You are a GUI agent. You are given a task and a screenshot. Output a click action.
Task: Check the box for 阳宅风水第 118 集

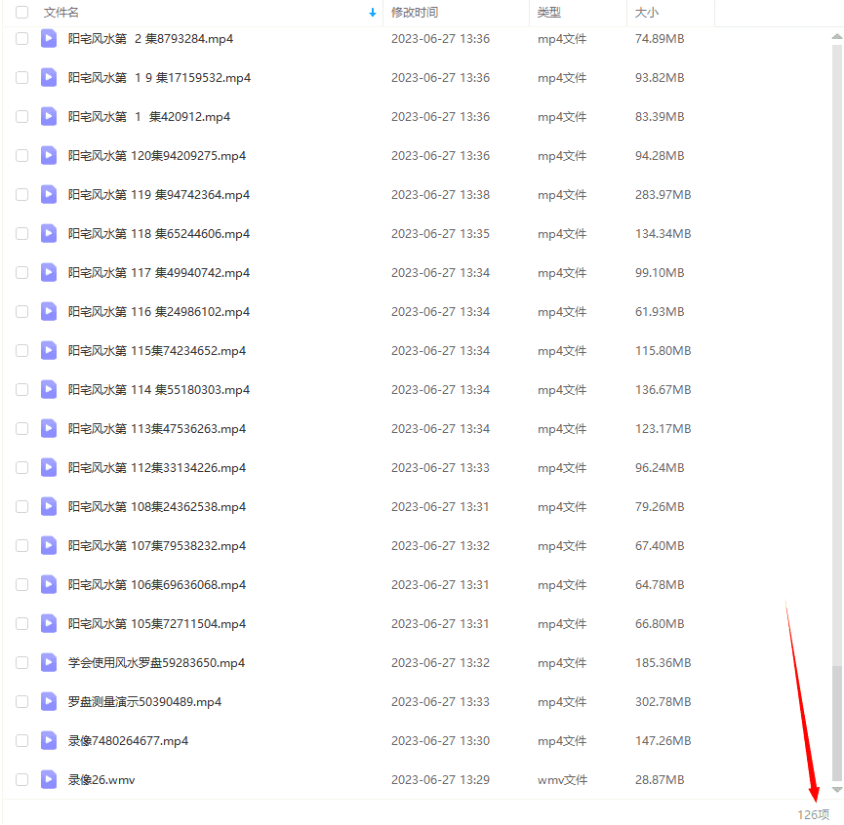point(22,233)
